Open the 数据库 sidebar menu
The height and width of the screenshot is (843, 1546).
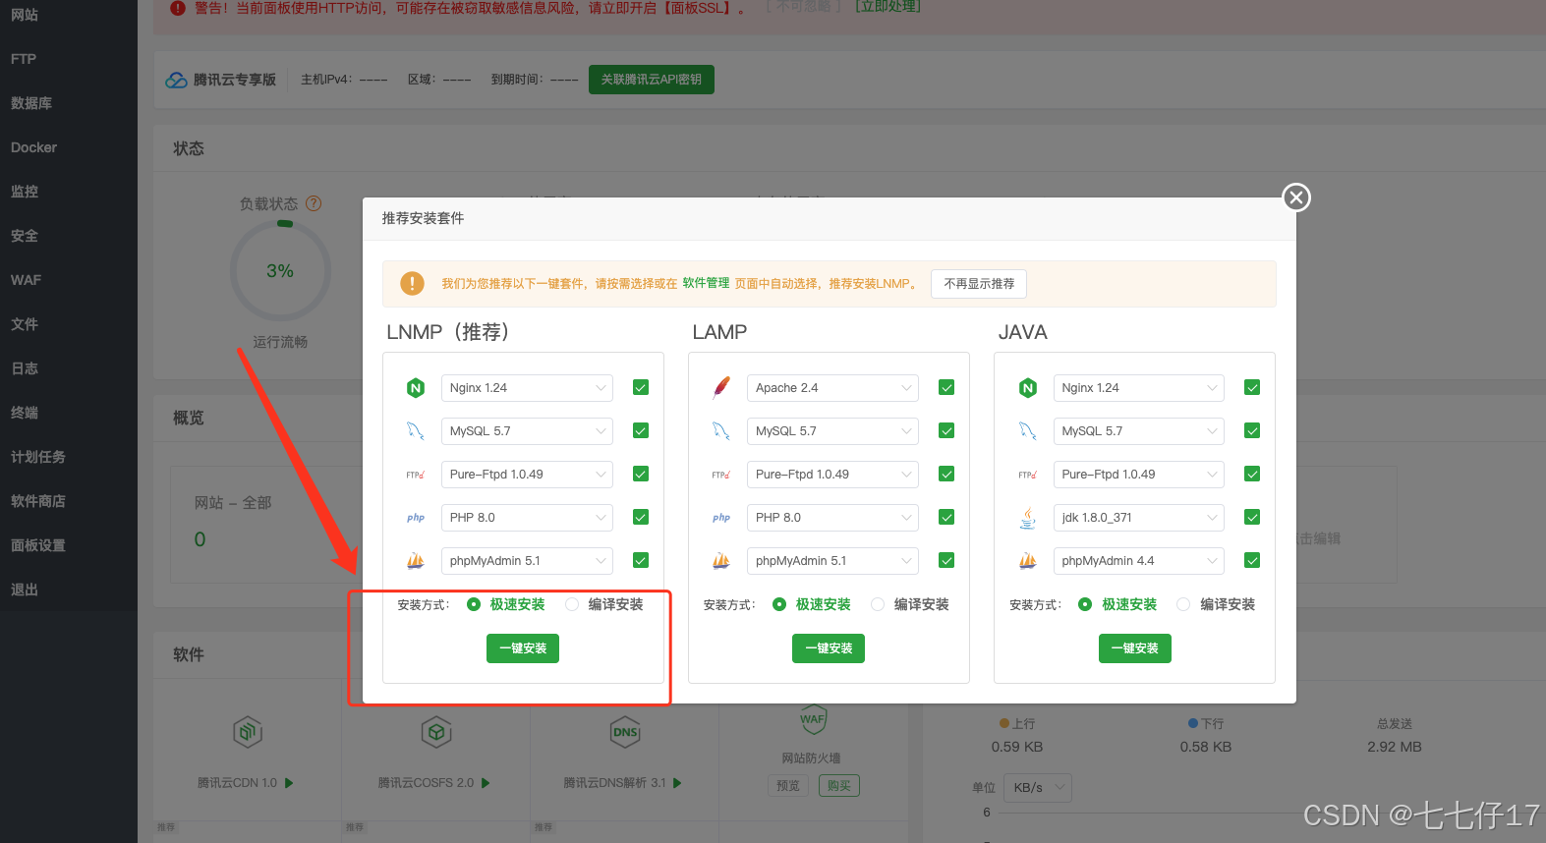[x=69, y=103]
